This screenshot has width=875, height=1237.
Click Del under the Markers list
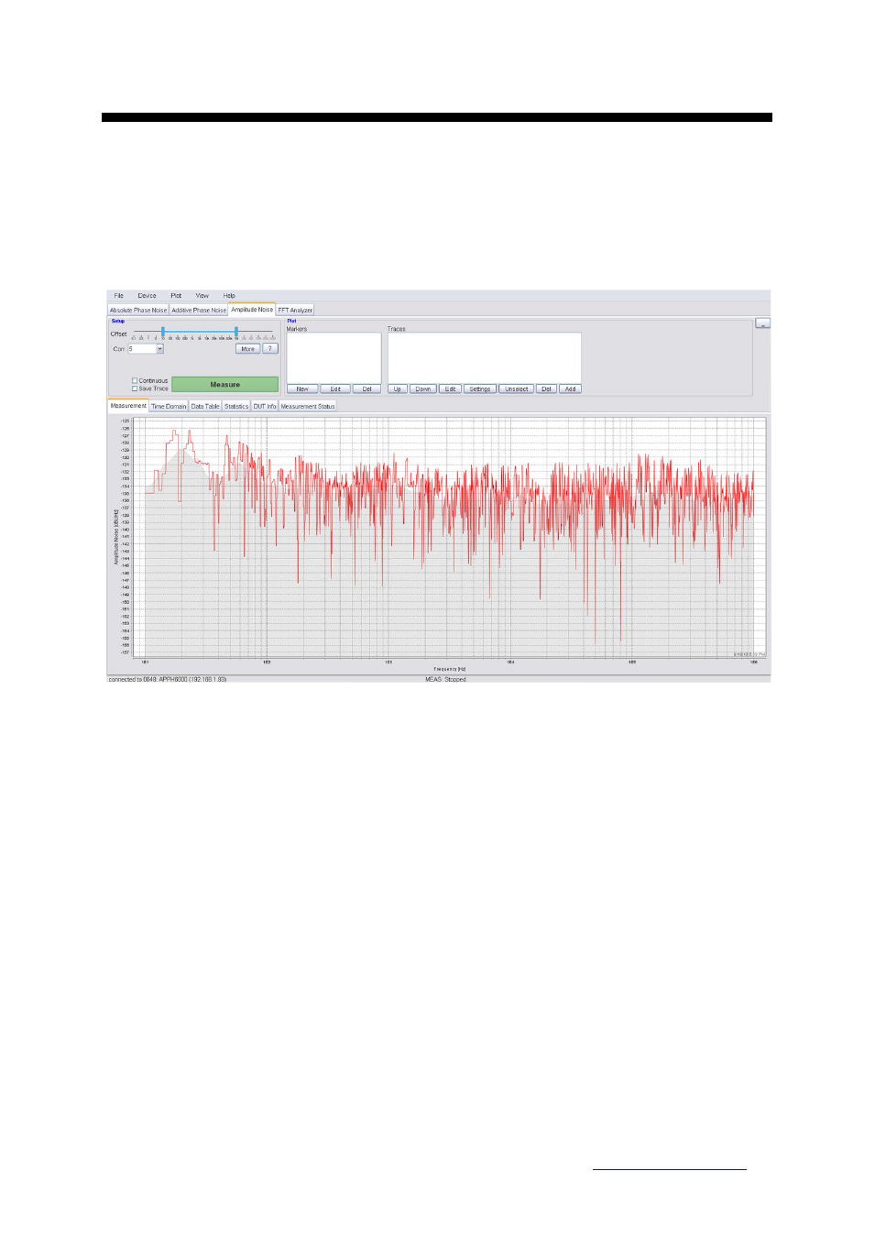[x=366, y=389]
